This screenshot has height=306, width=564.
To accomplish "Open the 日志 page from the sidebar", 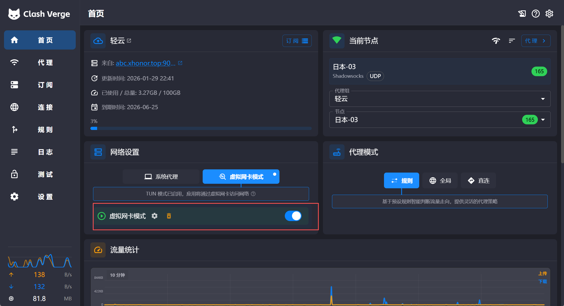I will [x=39, y=152].
